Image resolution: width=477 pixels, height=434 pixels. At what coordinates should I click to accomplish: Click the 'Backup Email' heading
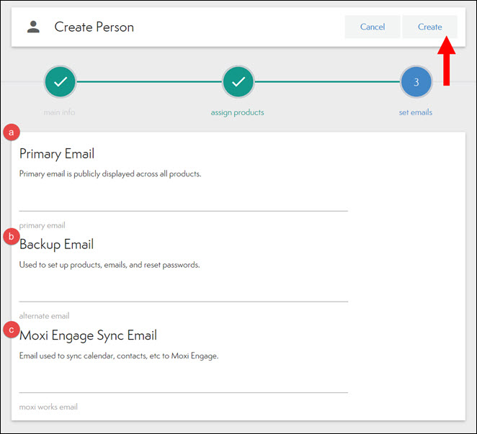click(57, 245)
